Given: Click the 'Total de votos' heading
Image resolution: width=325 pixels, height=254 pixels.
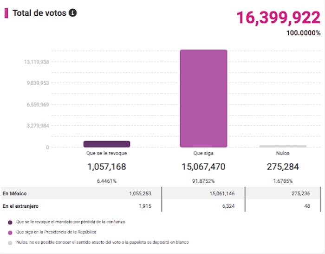Looking at the screenshot, I should click(x=39, y=13).
